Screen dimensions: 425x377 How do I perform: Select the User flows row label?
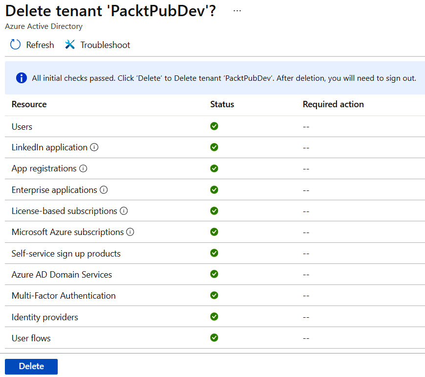pyautogui.click(x=31, y=338)
